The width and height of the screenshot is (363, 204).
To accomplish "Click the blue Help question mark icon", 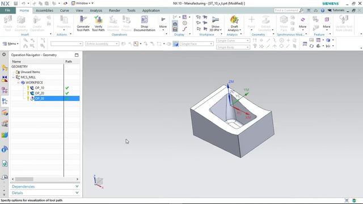I will pyautogui.click(x=323, y=10).
